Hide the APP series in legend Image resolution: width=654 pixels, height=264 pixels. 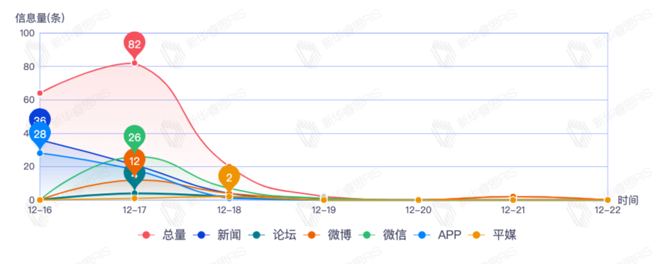[440, 235]
